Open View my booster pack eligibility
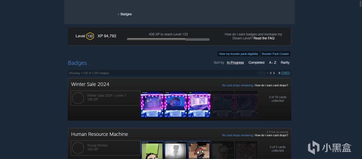The image size is (362, 159). (238, 54)
